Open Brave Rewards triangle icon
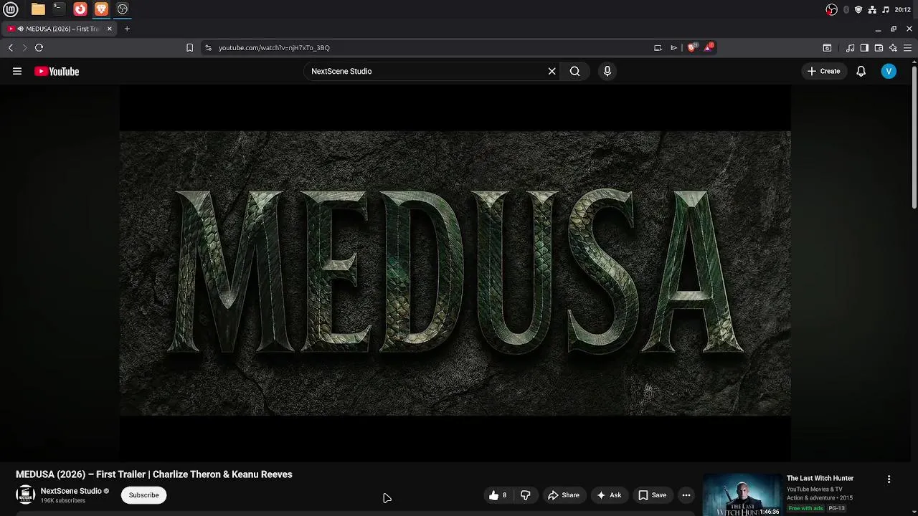The width and height of the screenshot is (918, 516). tap(709, 47)
